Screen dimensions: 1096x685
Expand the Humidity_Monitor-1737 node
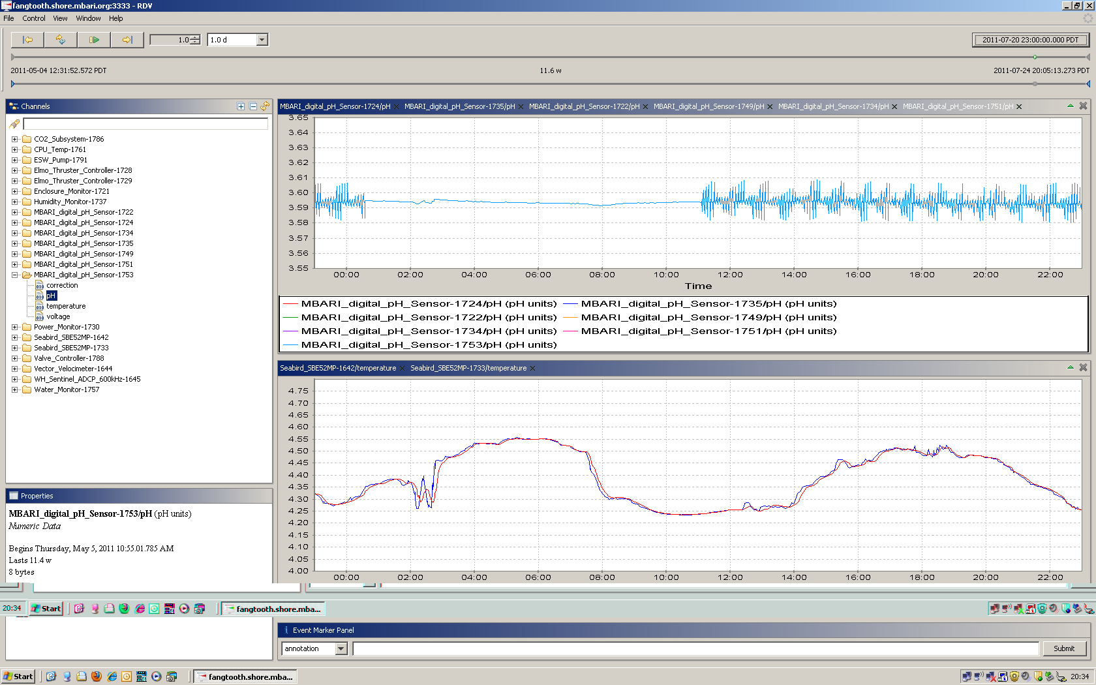coord(14,202)
